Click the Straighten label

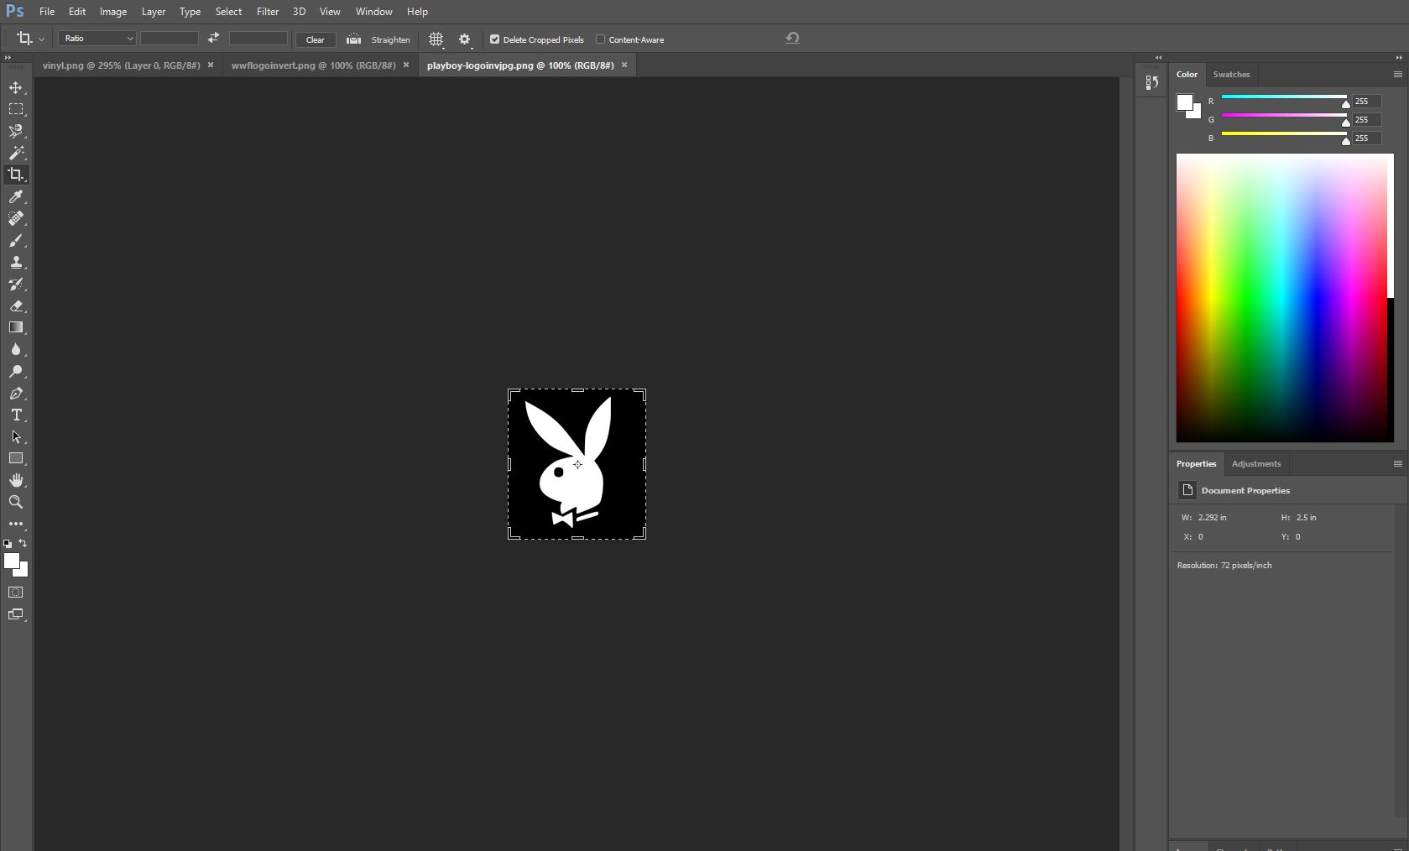pyautogui.click(x=390, y=39)
